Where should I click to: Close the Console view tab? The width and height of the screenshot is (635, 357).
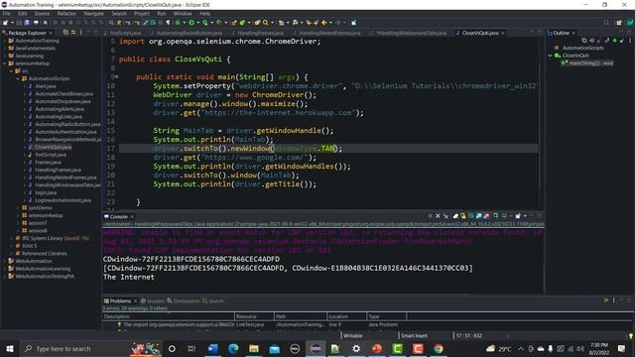[132, 216]
